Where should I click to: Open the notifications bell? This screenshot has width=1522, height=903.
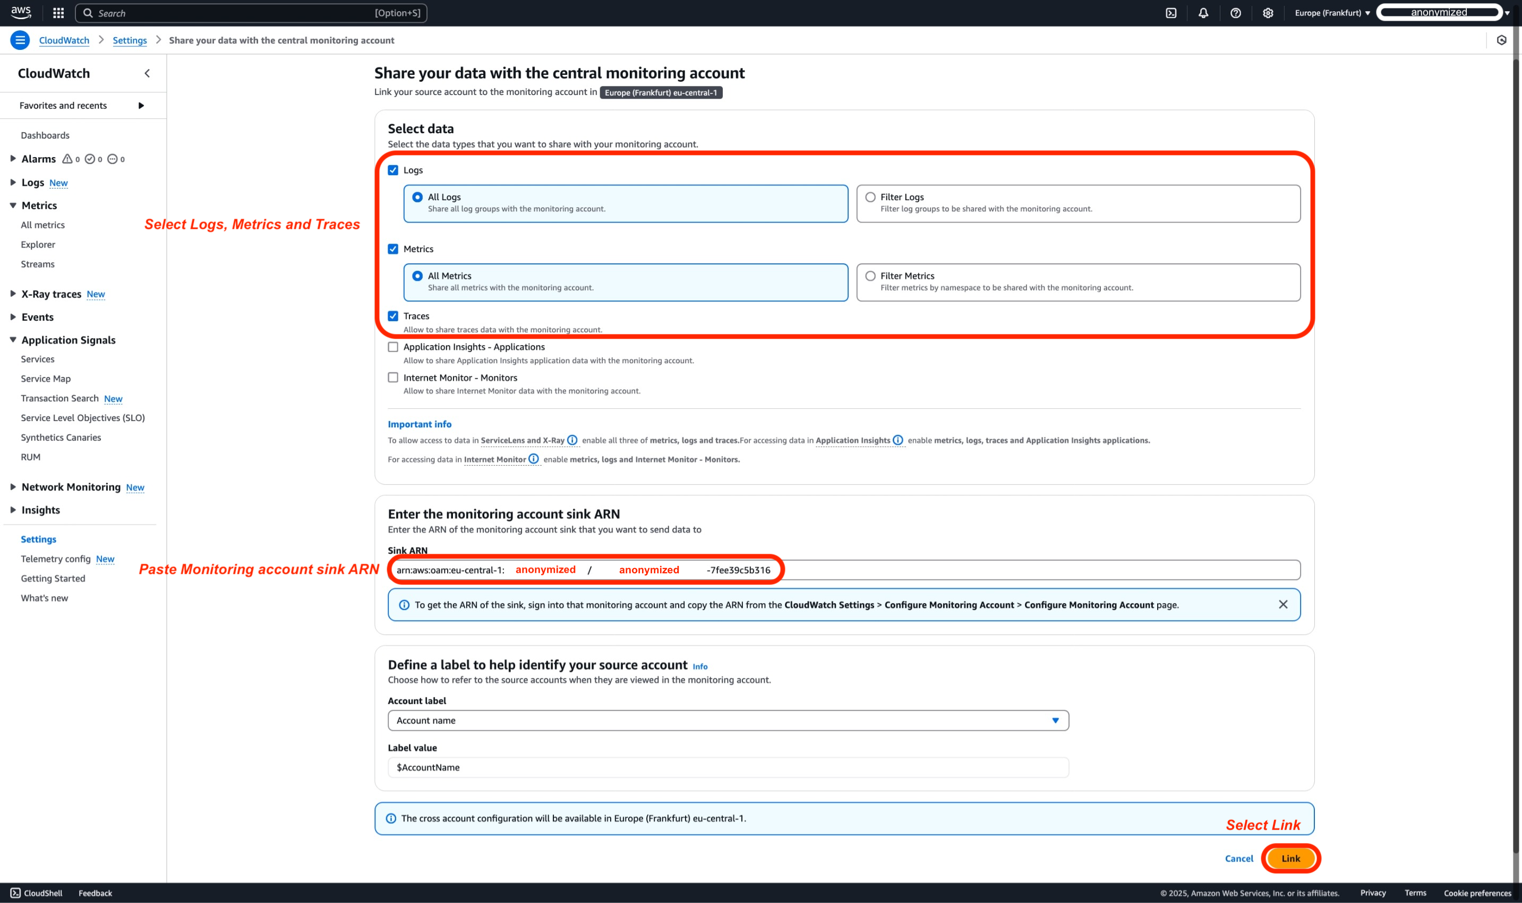1203,13
